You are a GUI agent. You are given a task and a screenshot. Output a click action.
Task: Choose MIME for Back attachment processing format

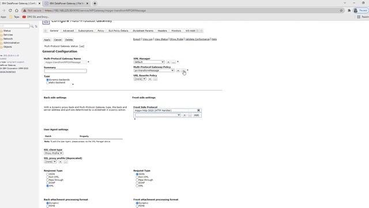pos(47,206)
